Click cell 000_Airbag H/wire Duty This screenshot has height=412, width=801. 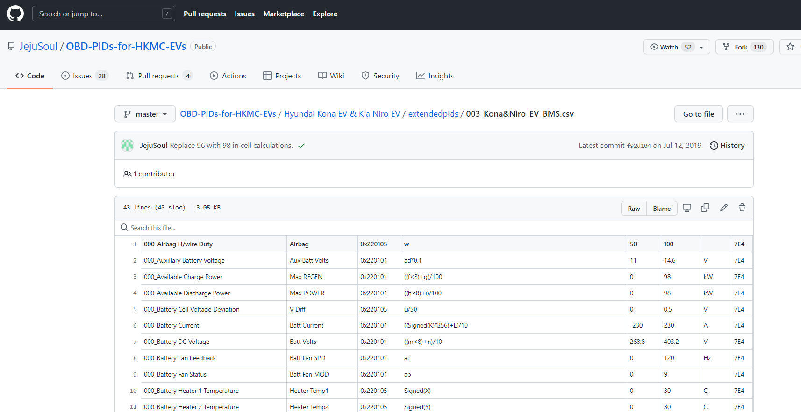pyautogui.click(x=214, y=244)
